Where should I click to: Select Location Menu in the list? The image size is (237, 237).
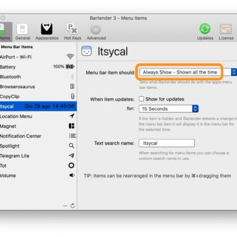[x=38, y=117]
